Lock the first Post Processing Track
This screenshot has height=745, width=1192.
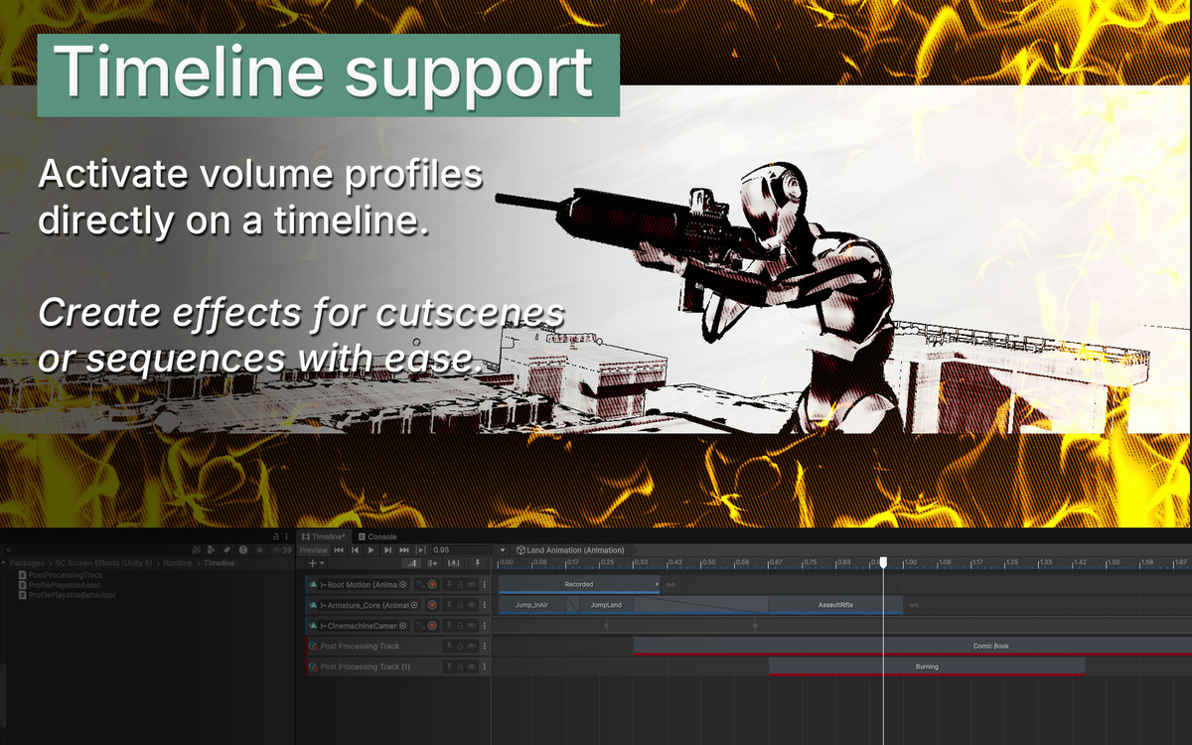[460, 647]
